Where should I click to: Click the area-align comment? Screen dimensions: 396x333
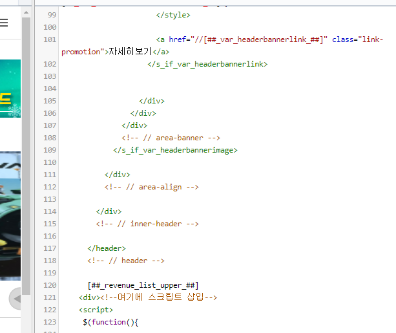click(x=152, y=187)
